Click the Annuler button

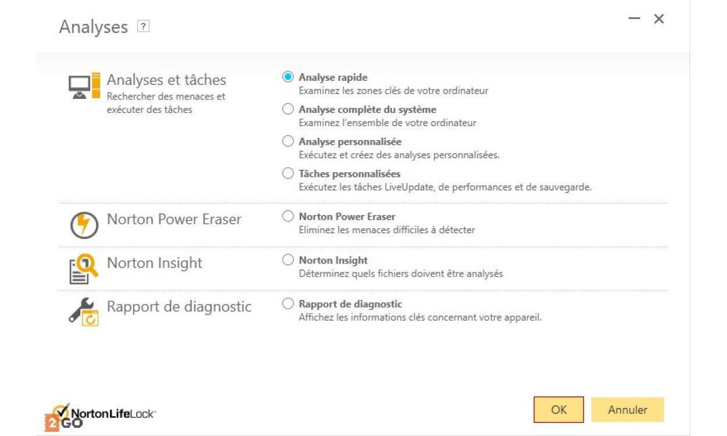[628, 410]
